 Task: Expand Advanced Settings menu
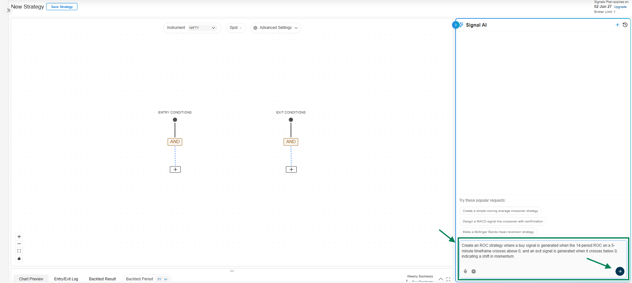click(x=275, y=28)
